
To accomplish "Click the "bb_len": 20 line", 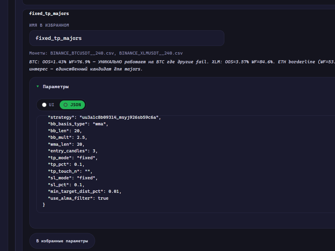I will click(x=65, y=131).
